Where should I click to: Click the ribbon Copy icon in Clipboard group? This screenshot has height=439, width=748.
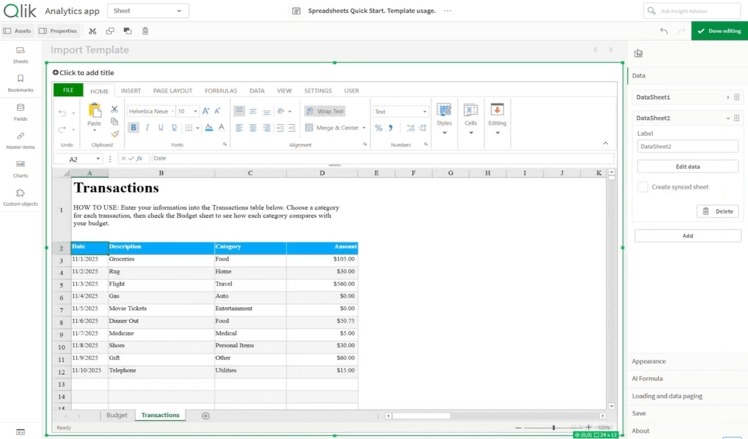coord(114,121)
